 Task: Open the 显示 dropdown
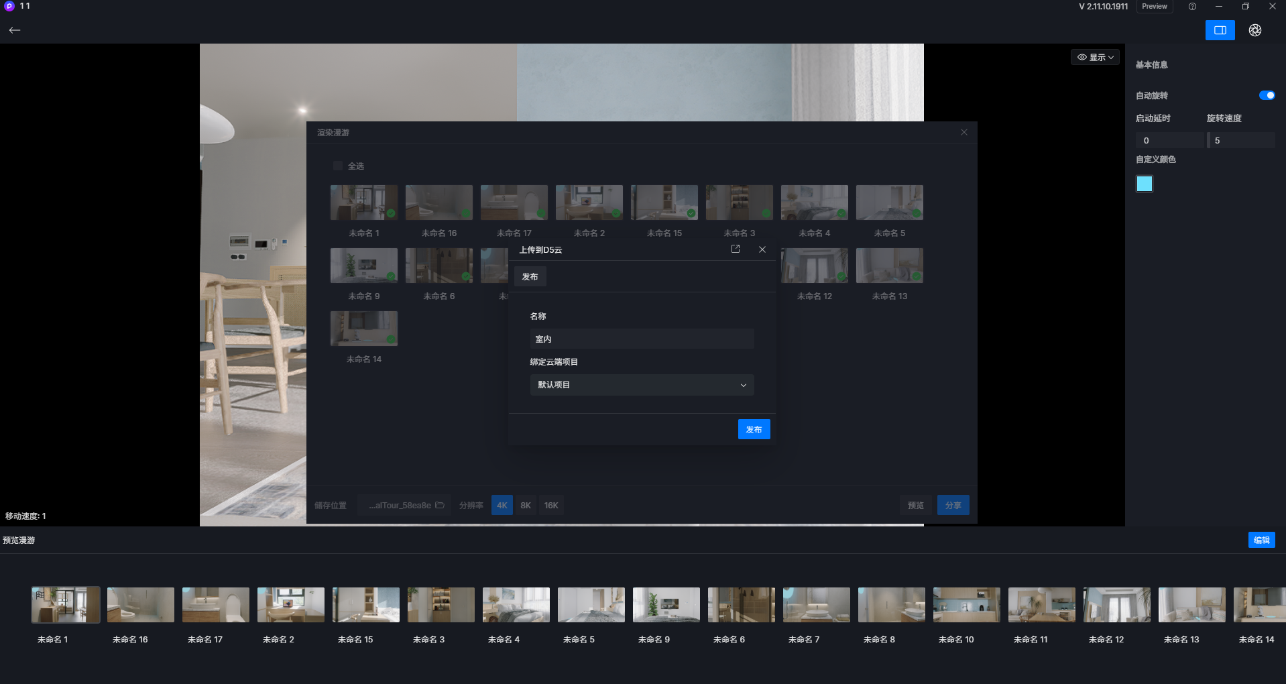coord(1095,57)
